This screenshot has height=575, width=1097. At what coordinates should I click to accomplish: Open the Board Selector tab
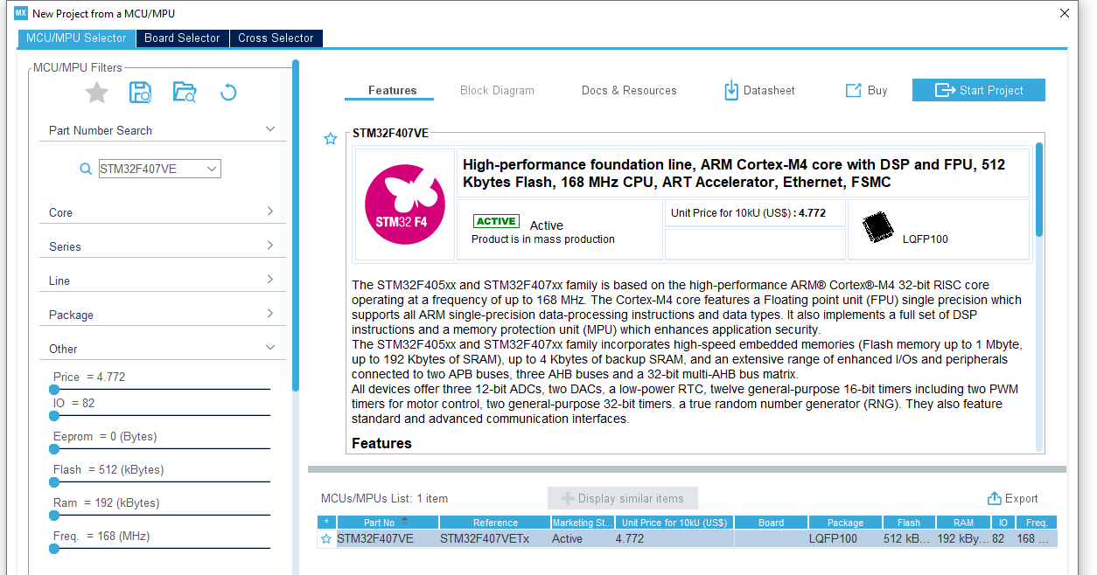[182, 38]
